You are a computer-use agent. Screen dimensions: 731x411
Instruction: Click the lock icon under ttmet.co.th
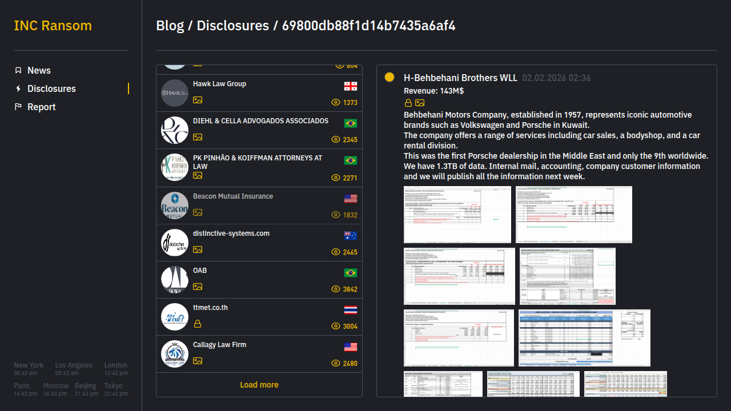coord(198,324)
